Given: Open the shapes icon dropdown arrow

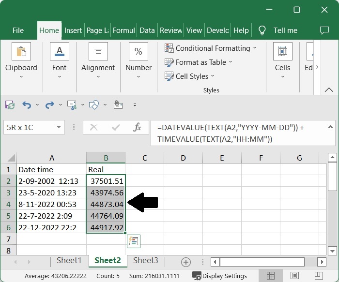Looking at the screenshot, I should 105,105.
